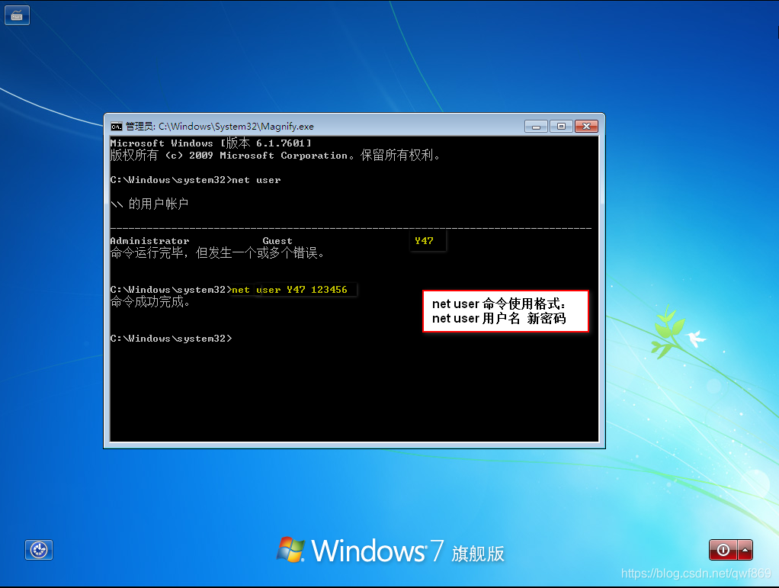Screen dimensions: 779x588
Task: Open the input language keyboard icon
Action: (17, 15)
